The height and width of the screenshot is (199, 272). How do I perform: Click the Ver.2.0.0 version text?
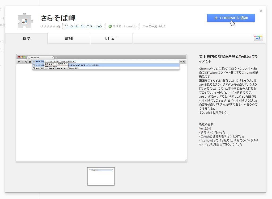click(205, 128)
